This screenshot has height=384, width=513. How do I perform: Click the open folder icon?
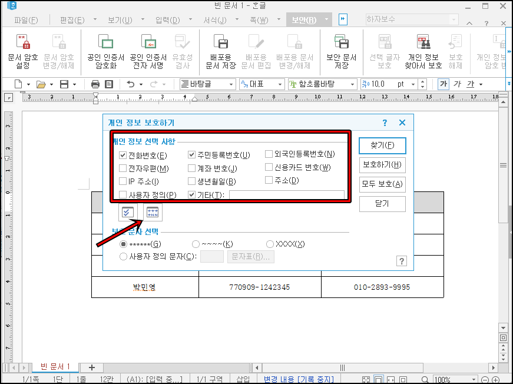[x=41, y=84]
